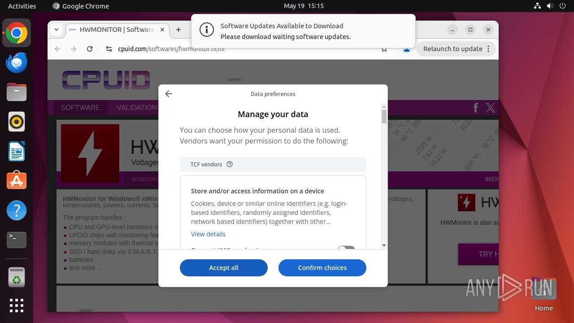Open a new browser tab
Image resolution: width=574 pixels, height=323 pixels.
tap(178, 30)
